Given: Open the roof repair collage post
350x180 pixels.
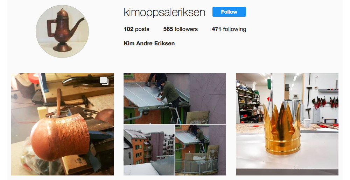Looking at the screenshot, I should (x=175, y=125).
